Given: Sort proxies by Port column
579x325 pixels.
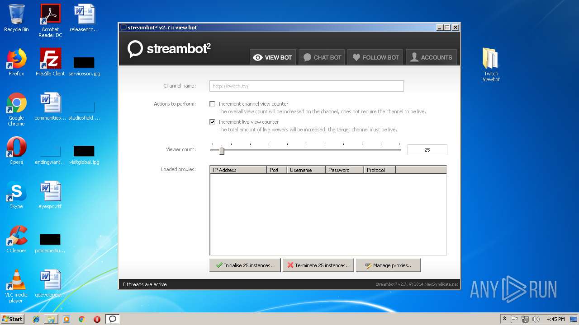Looking at the screenshot, I should pos(277,170).
